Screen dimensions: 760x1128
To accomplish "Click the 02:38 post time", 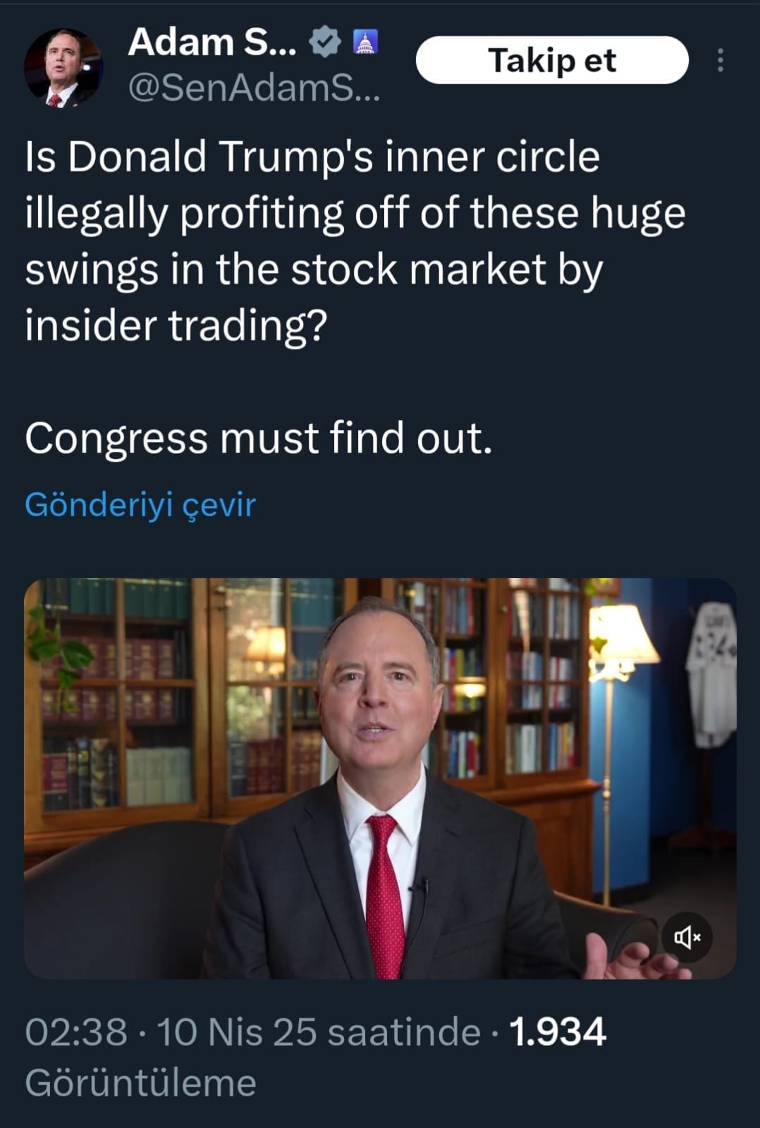I will pos(76,1032).
